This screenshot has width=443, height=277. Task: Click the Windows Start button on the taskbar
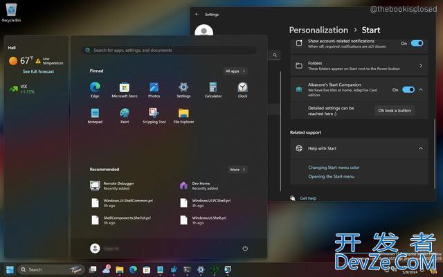(x=10, y=269)
